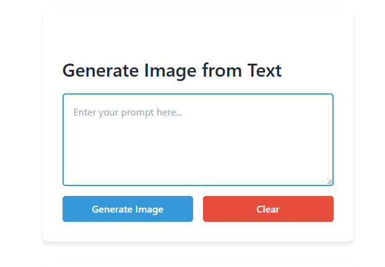Click the 'Generate Image from Text' heading
385x267 pixels.
point(172,70)
